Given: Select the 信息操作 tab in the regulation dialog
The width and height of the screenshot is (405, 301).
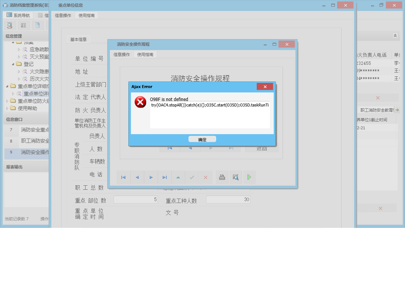Looking at the screenshot, I should click(x=122, y=54).
